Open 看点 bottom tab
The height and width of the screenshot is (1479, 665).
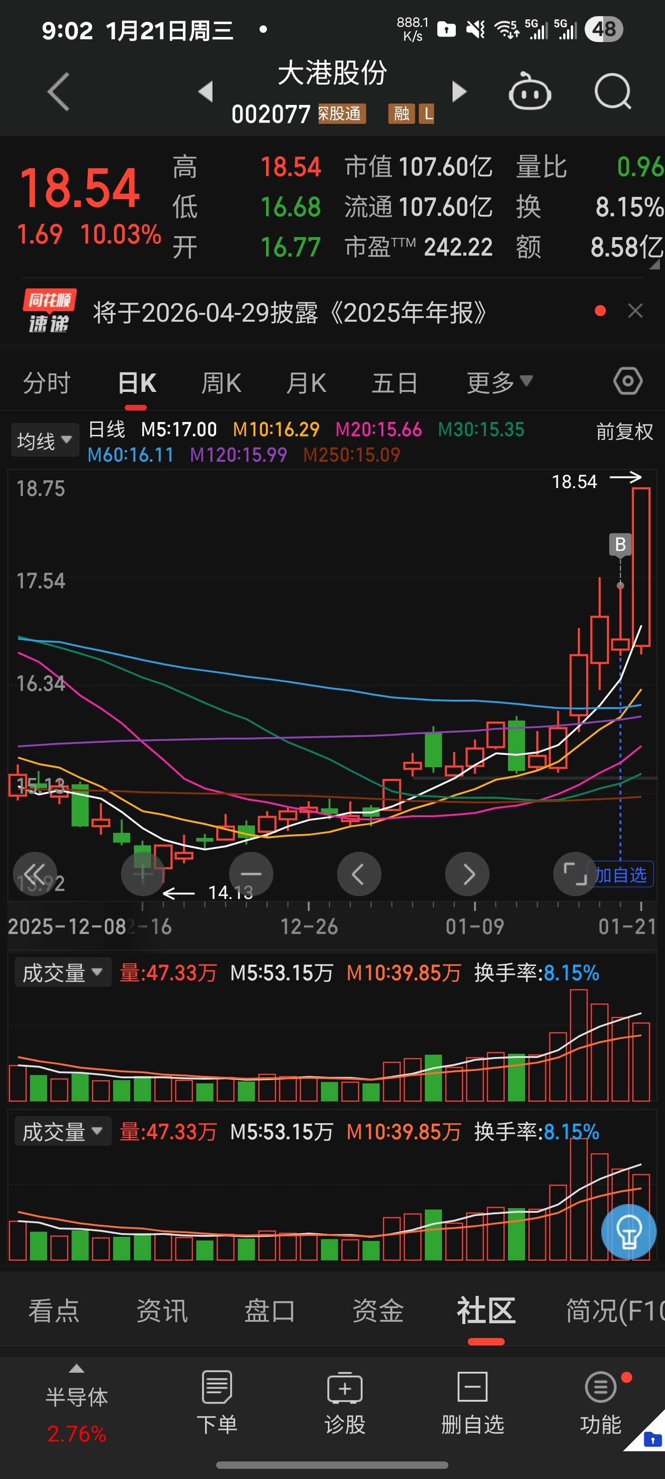[x=54, y=1311]
